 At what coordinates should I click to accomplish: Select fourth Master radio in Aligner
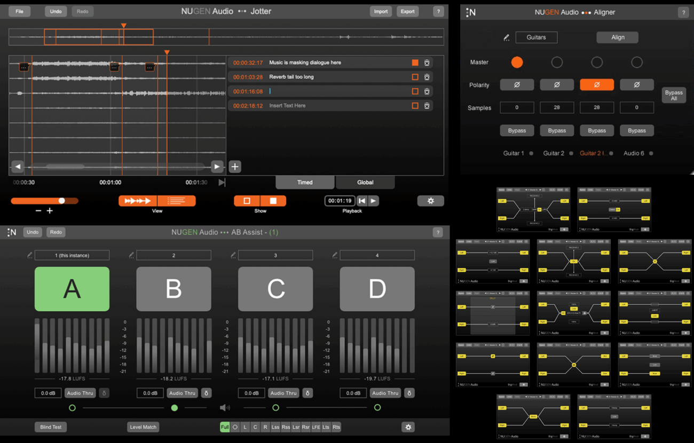(x=637, y=62)
